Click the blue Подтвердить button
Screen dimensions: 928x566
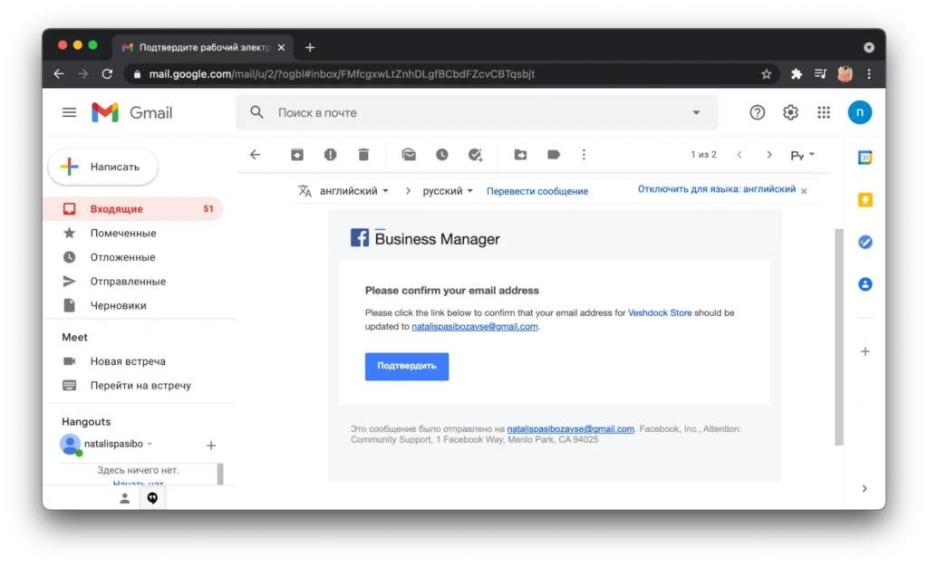pos(407,366)
